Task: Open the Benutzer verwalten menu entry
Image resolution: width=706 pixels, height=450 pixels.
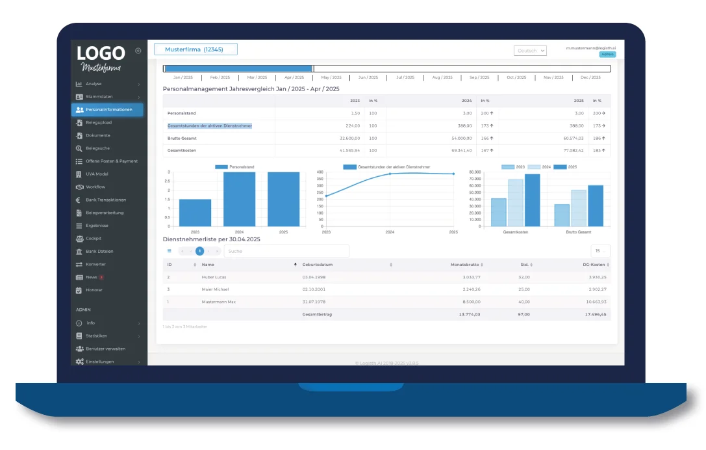Action: coord(107,349)
